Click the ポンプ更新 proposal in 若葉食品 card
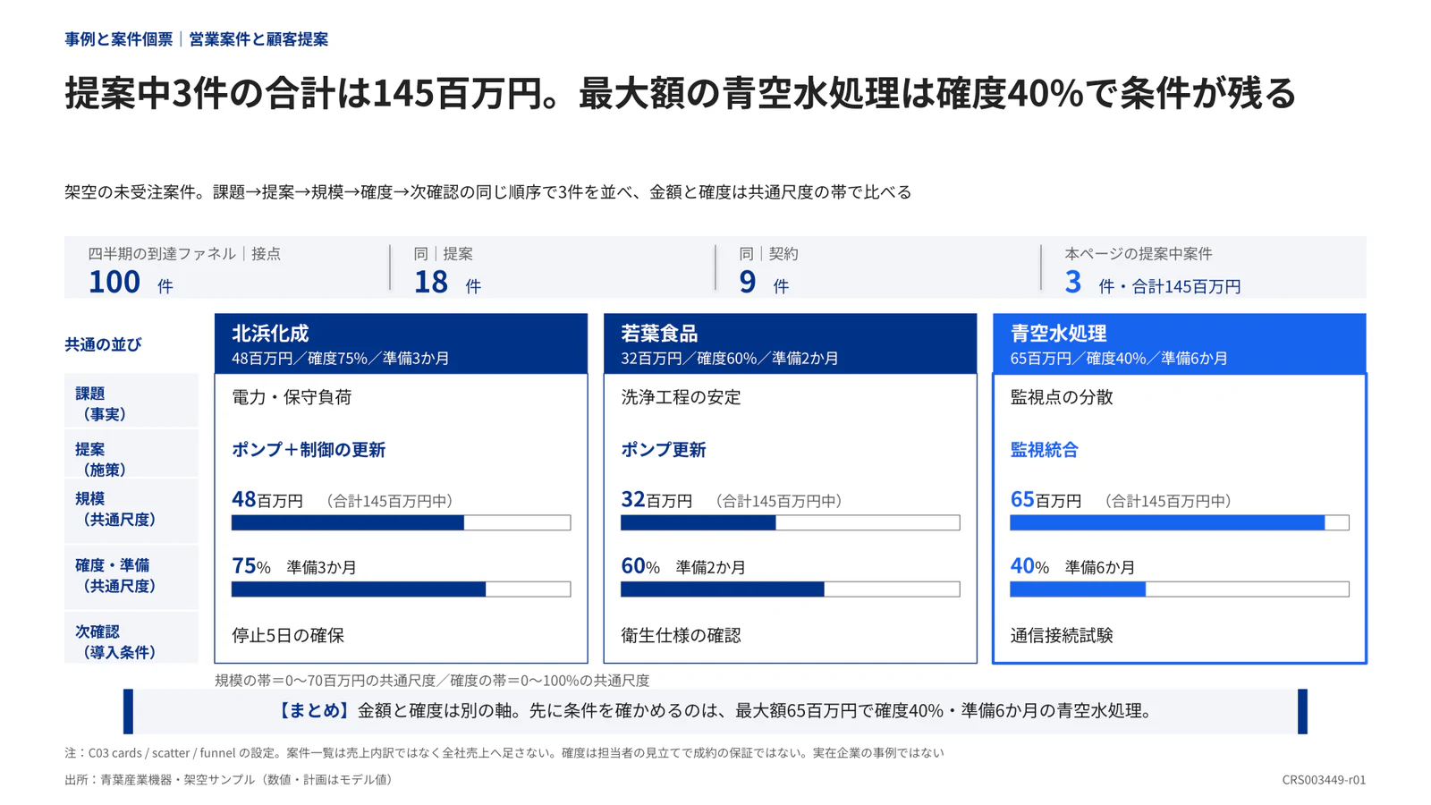1431x805 pixels. pyautogui.click(x=664, y=450)
